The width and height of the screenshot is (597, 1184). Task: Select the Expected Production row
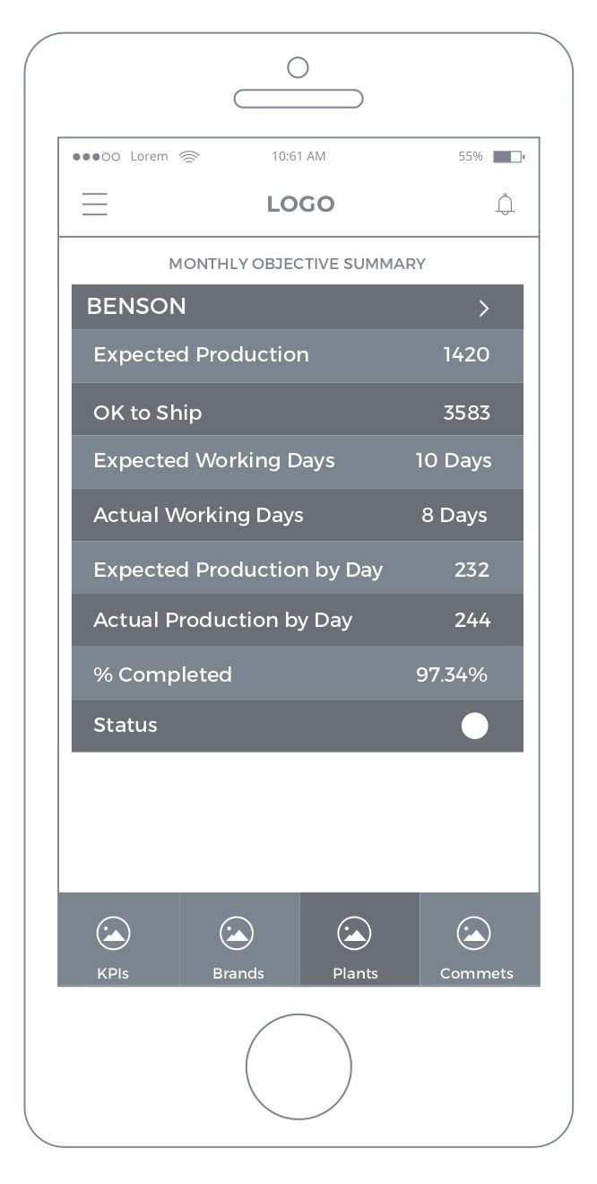click(x=297, y=355)
